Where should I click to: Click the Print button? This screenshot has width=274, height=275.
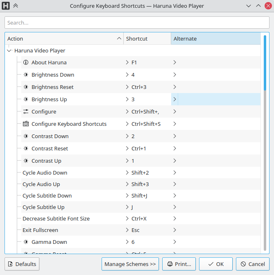179,264
